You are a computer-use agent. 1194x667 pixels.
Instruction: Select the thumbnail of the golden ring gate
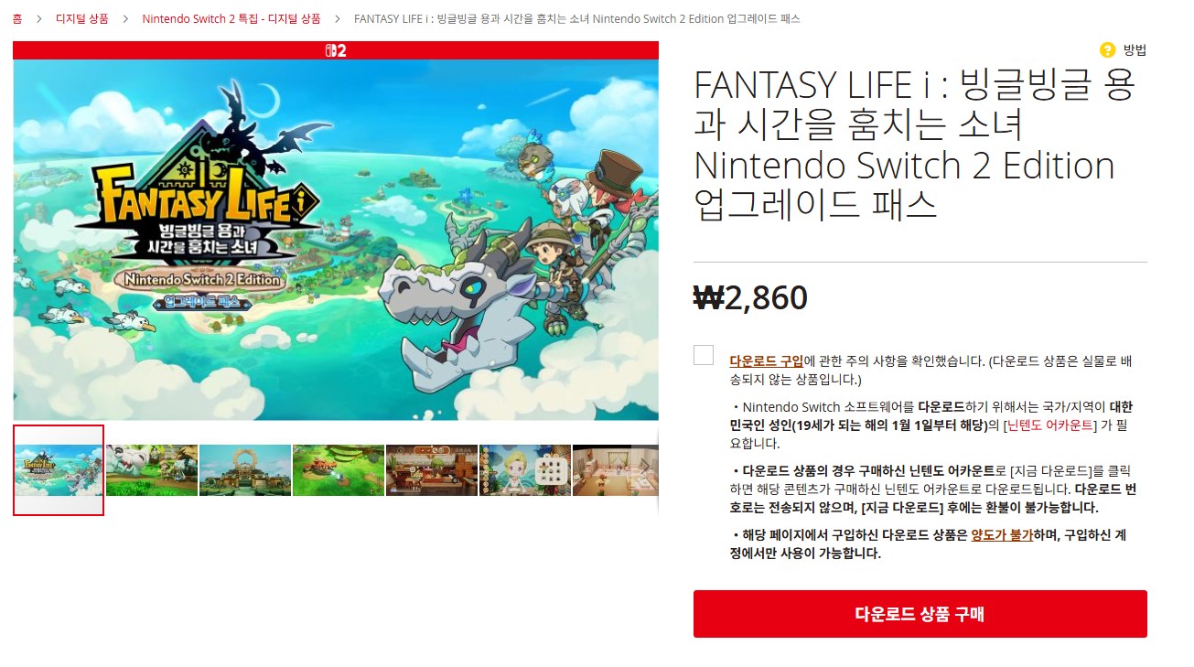[245, 470]
